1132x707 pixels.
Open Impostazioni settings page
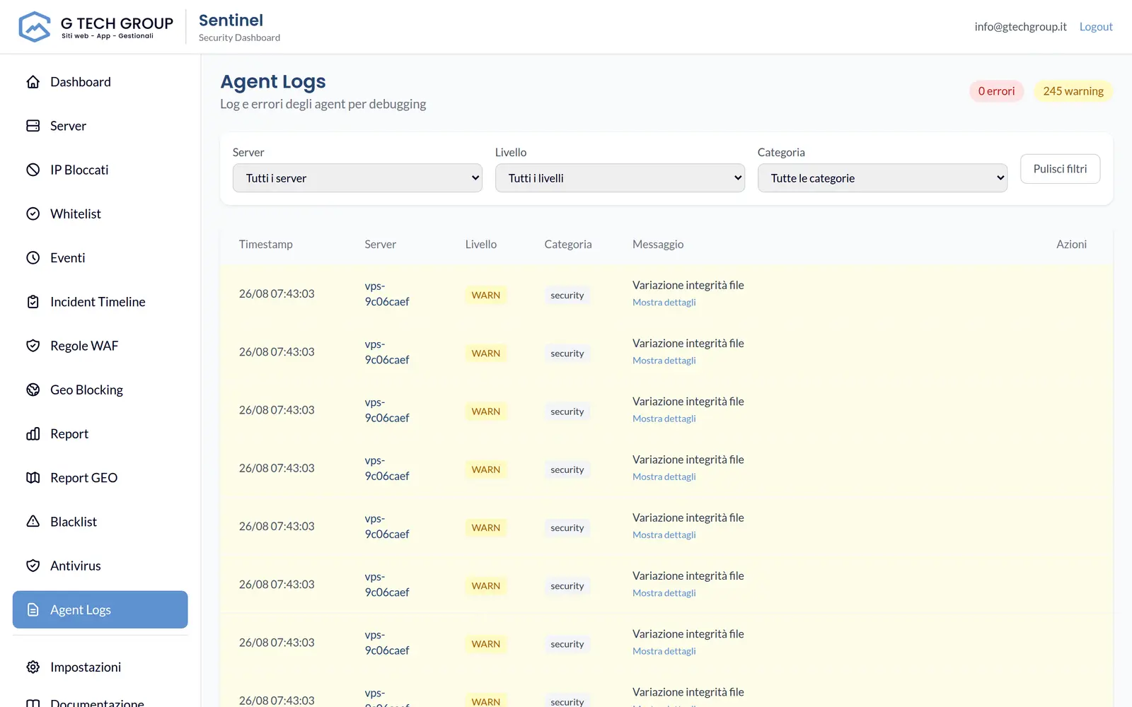tap(100, 667)
